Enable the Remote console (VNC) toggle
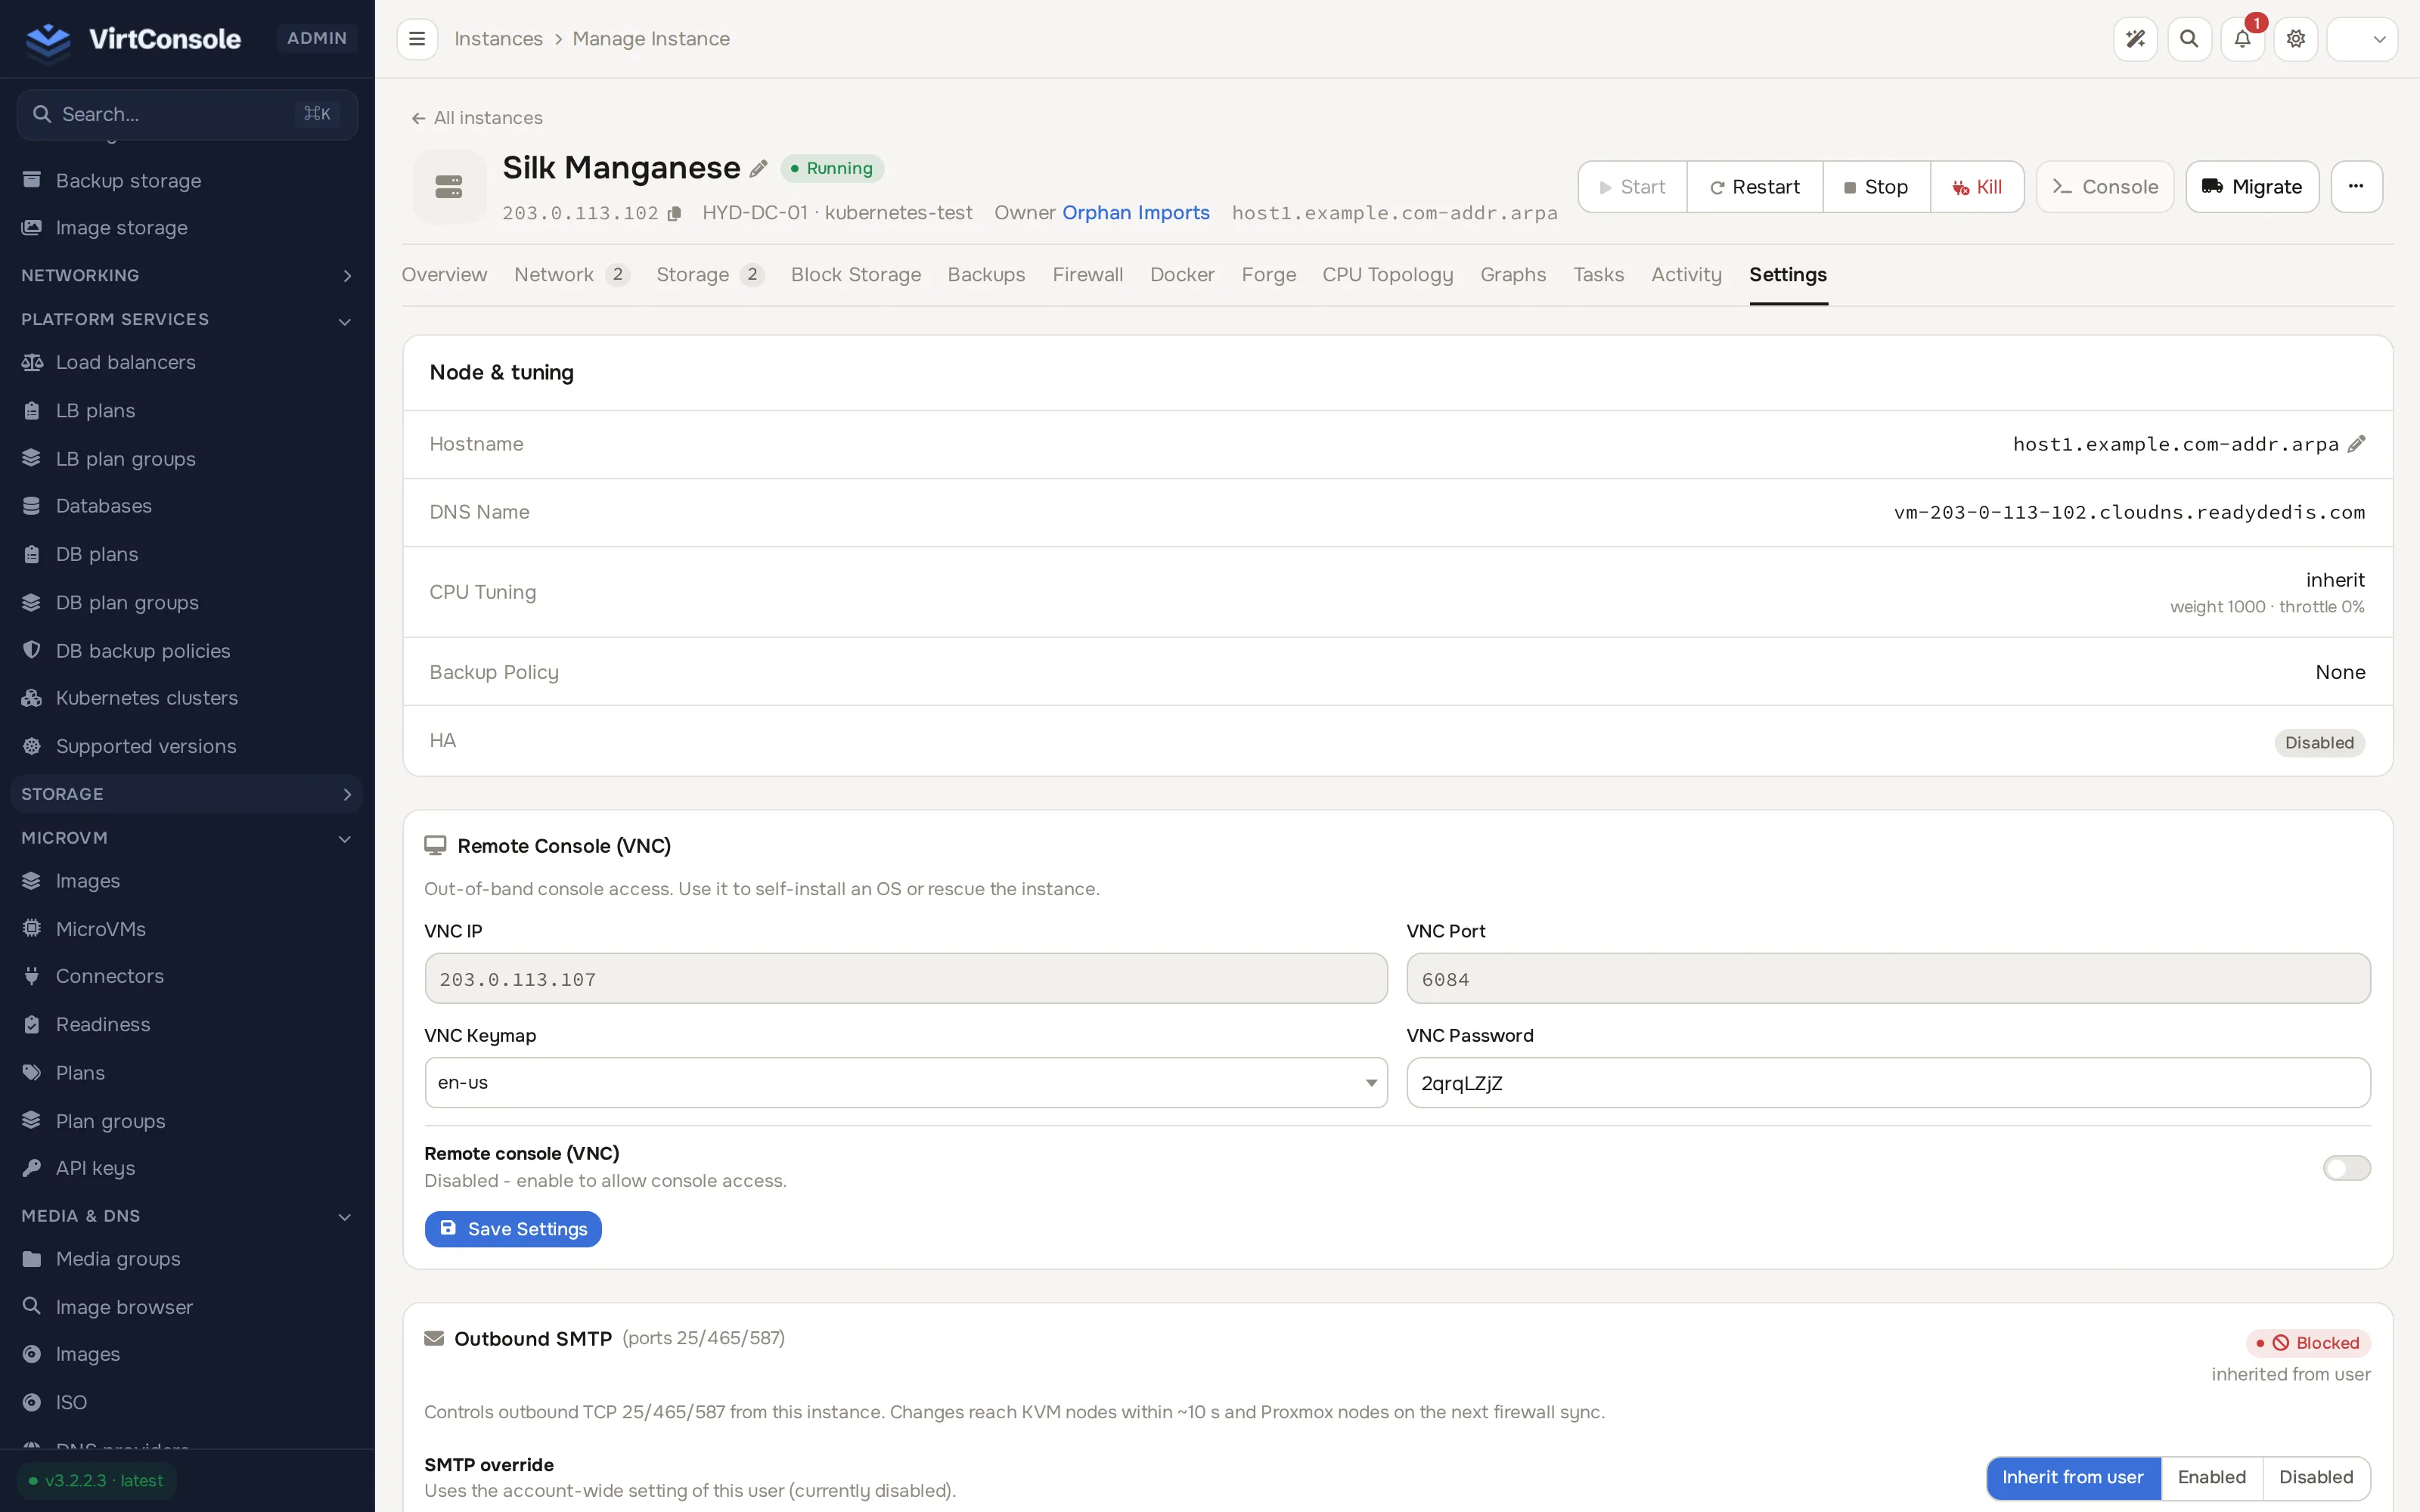Viewport: 2420px width, 1512px height. click(2346, 1168)
